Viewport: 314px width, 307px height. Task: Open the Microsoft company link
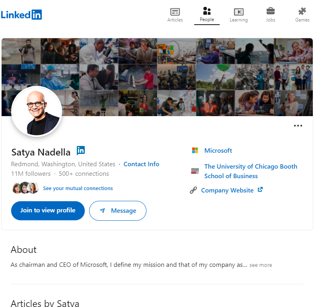[x=218, y=150]
